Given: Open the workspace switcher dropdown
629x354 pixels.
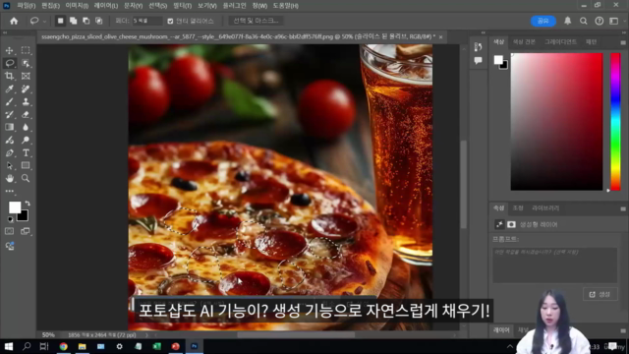Looking at the screenshot, I should point(613,21).
